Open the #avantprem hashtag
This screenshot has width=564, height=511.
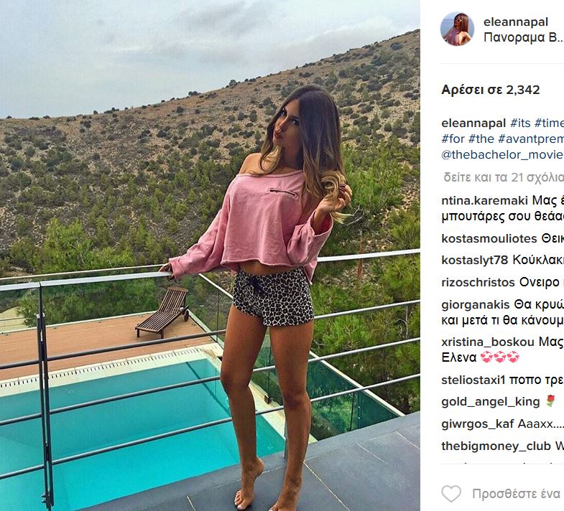(531, 139)
